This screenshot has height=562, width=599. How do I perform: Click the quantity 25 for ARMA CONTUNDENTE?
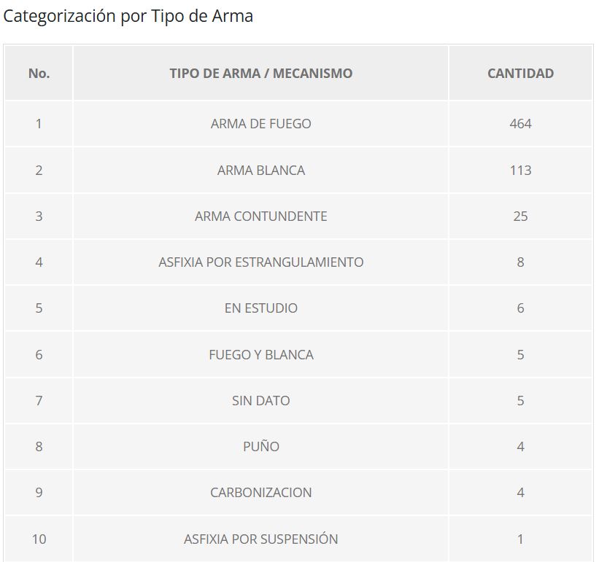[520, 216]
